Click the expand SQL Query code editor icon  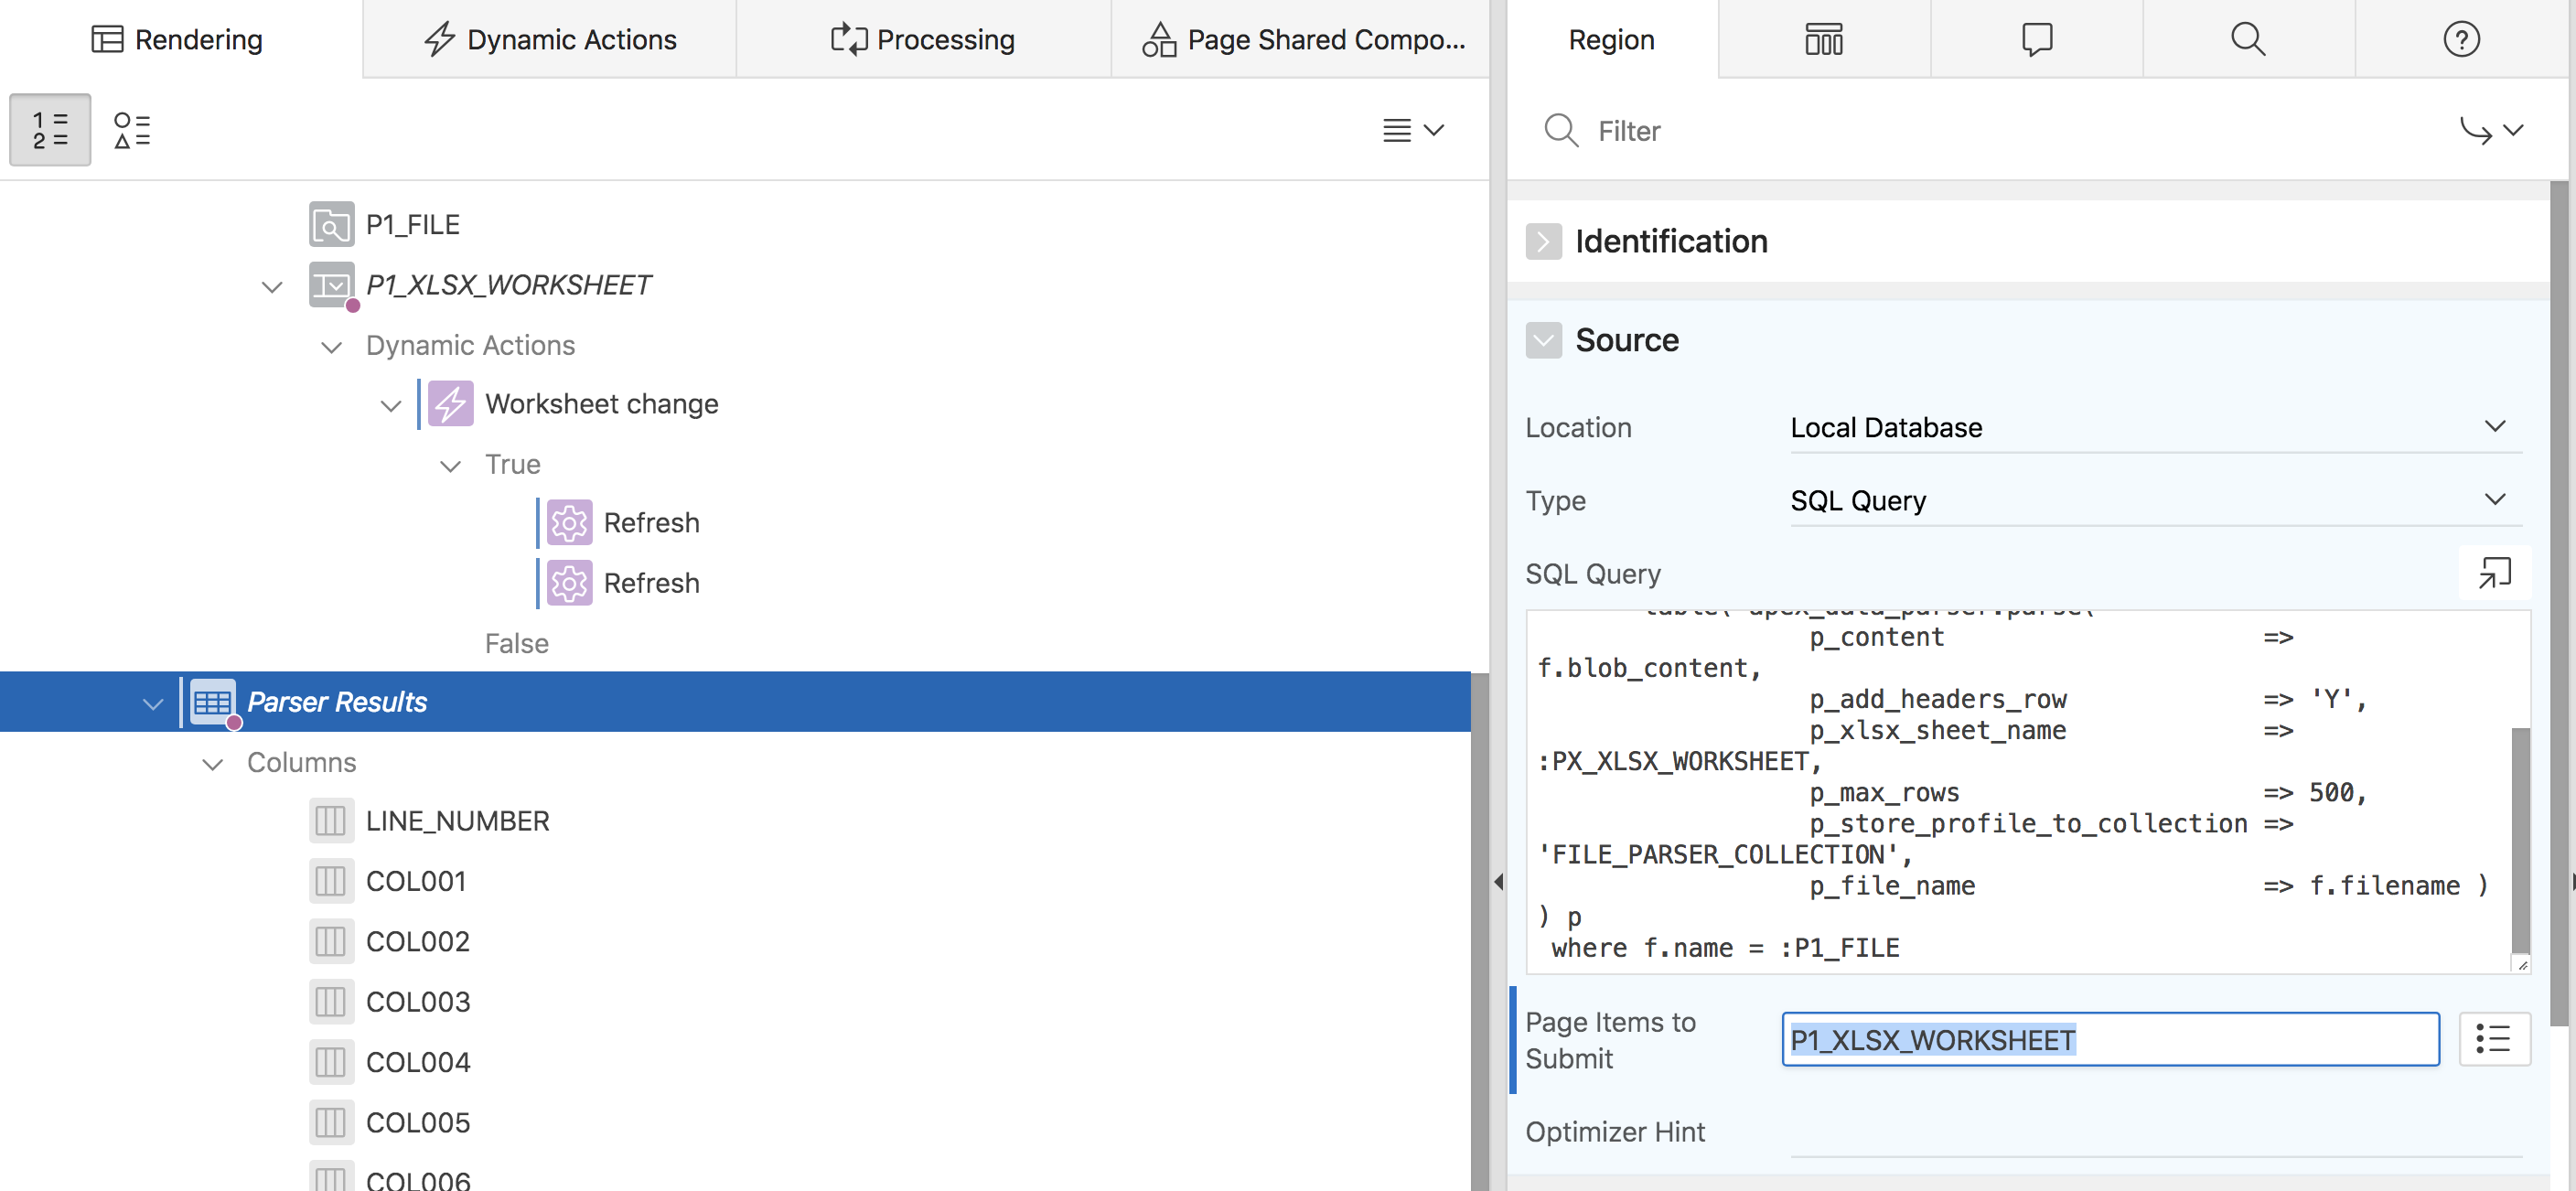point(2493,573)
